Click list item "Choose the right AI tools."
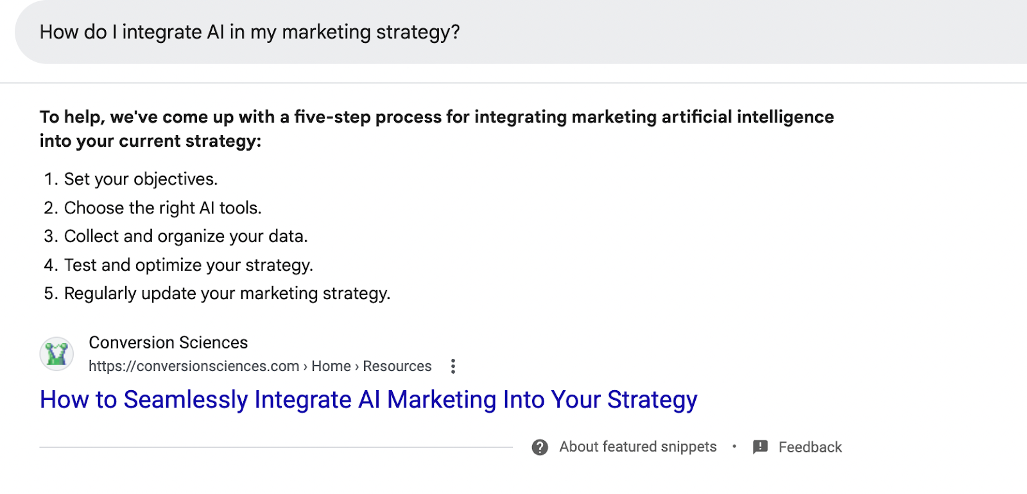The width and height of the screenshot is (1027, 494). tap(162, 208)
